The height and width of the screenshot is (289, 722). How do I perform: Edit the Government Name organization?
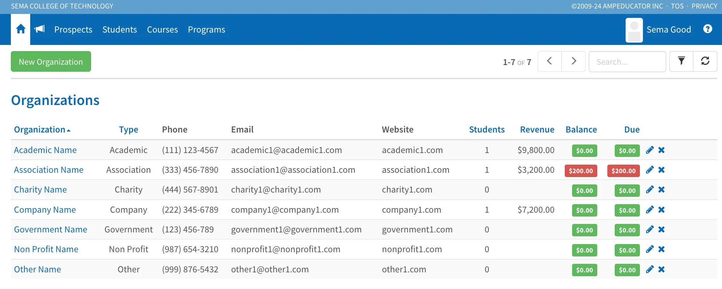(x=650, y=229)
